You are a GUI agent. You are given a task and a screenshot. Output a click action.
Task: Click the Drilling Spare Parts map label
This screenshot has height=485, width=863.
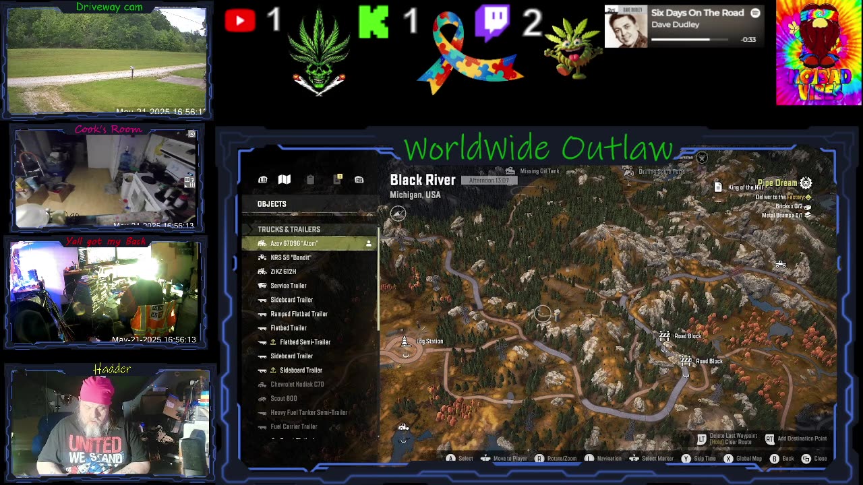pyautogui.click(x=661, y=171)
